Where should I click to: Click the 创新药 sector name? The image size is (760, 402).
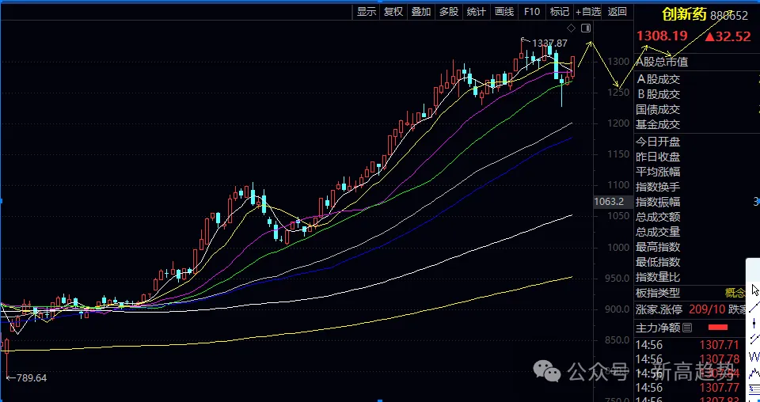pyautogui.click(x=684, y=15)
